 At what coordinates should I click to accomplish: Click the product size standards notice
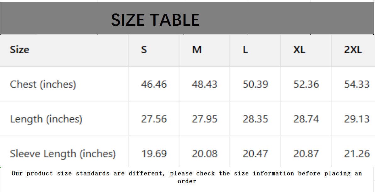[187, 177]
